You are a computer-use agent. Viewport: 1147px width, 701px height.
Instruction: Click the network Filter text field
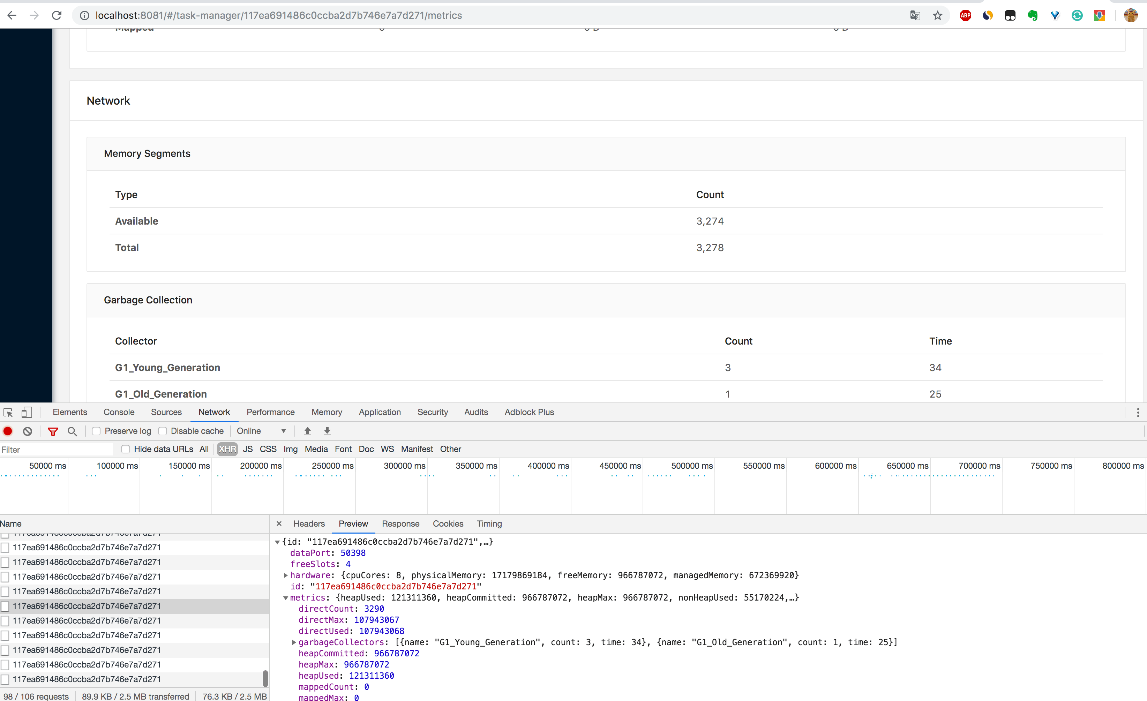point(56,449)
